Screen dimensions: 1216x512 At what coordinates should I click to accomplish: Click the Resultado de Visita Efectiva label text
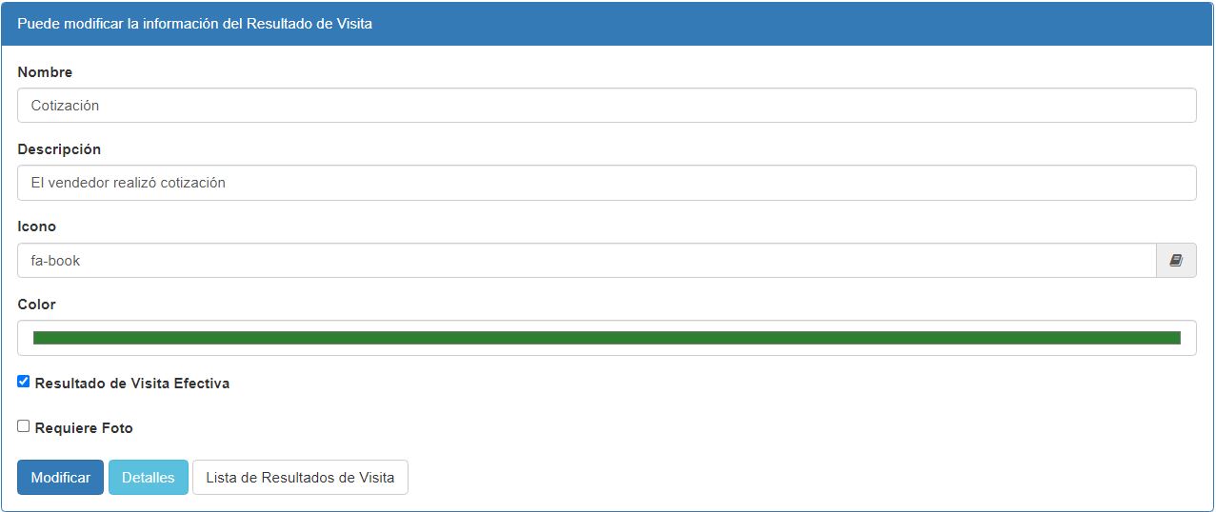pyautogui.click(x=132, y=384)
